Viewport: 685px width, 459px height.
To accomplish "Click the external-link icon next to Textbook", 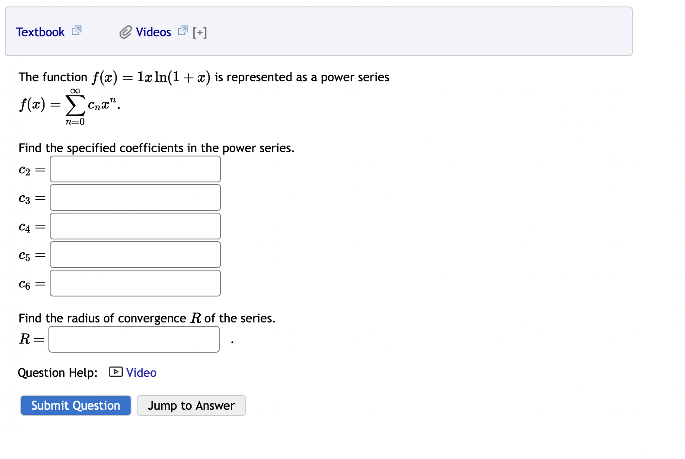I will 76,31.
